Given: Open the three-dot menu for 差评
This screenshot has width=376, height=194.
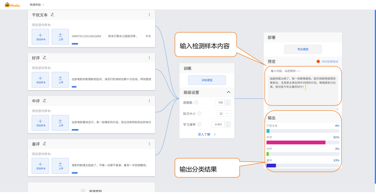Looking at the screenshot, I should [x=149, y=144].
